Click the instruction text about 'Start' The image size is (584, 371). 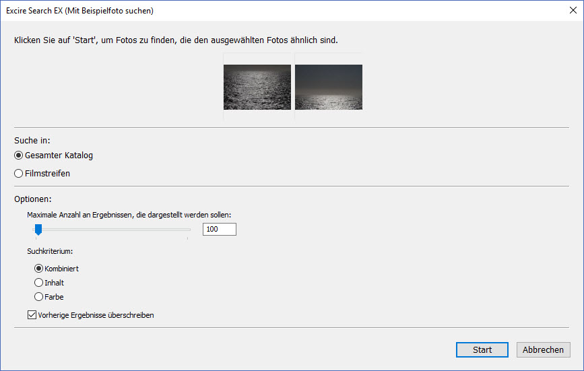pos(176,40)
